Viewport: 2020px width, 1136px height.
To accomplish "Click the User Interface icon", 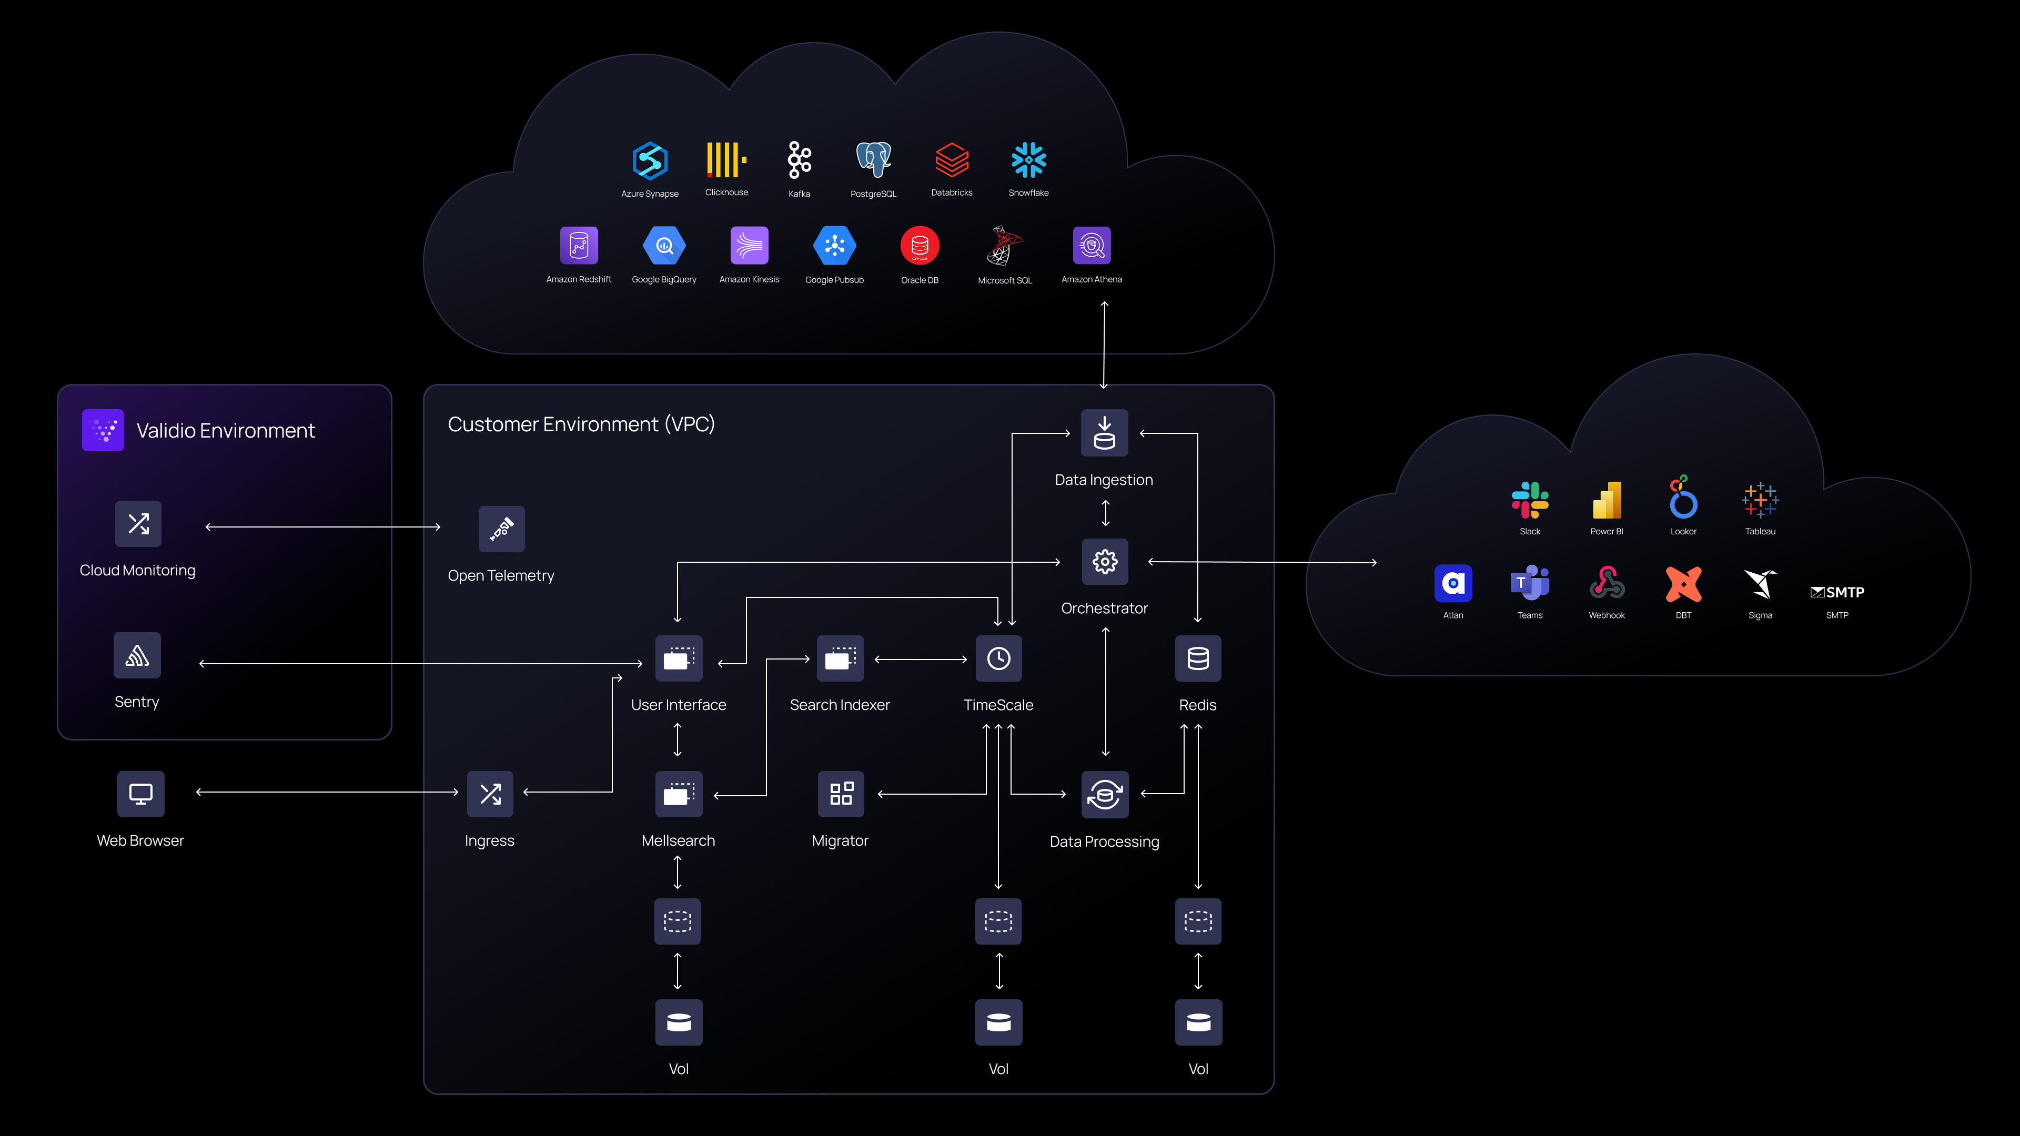I will coord(678,658).
